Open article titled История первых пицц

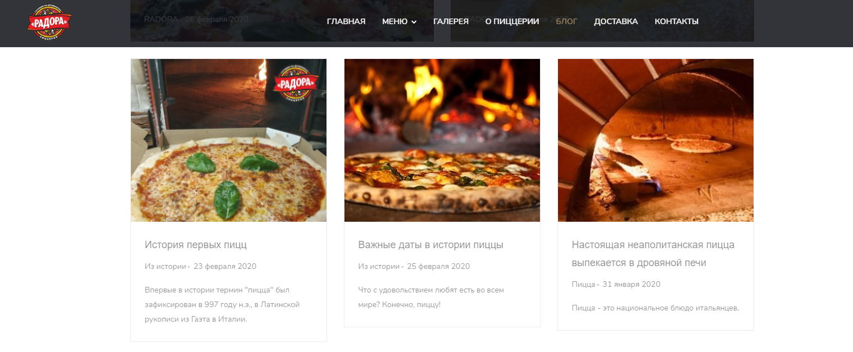click(x=196, y=245)
